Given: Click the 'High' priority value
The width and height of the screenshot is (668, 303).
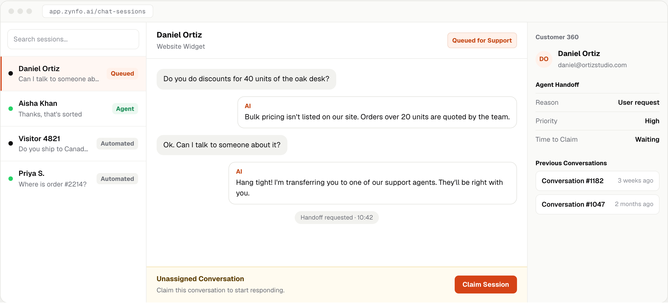Looking at the screenshot, I should click(652, 121).
